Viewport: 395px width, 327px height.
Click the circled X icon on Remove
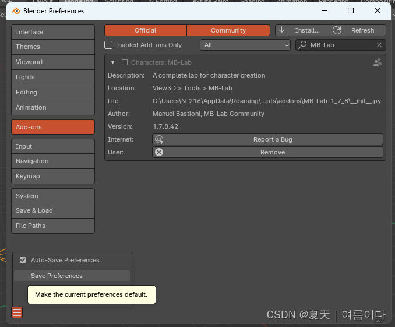(x=159, y=152)
